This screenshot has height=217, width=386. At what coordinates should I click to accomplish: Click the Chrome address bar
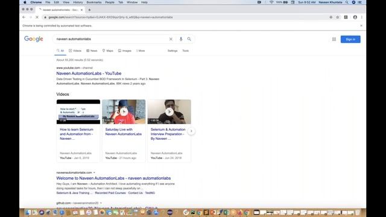(x=185, y=17)
